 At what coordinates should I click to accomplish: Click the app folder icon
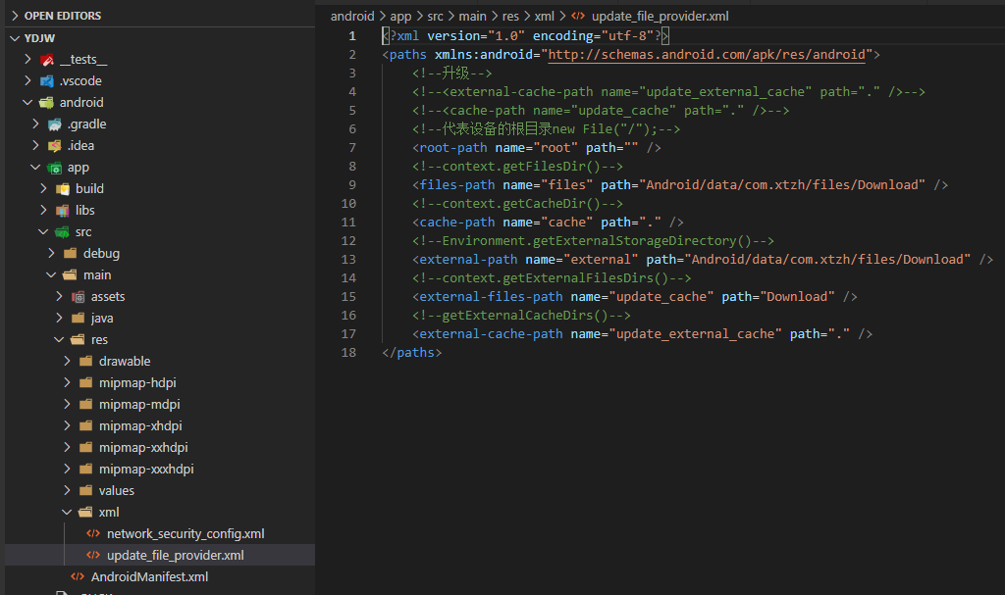(x=55, y=168)
